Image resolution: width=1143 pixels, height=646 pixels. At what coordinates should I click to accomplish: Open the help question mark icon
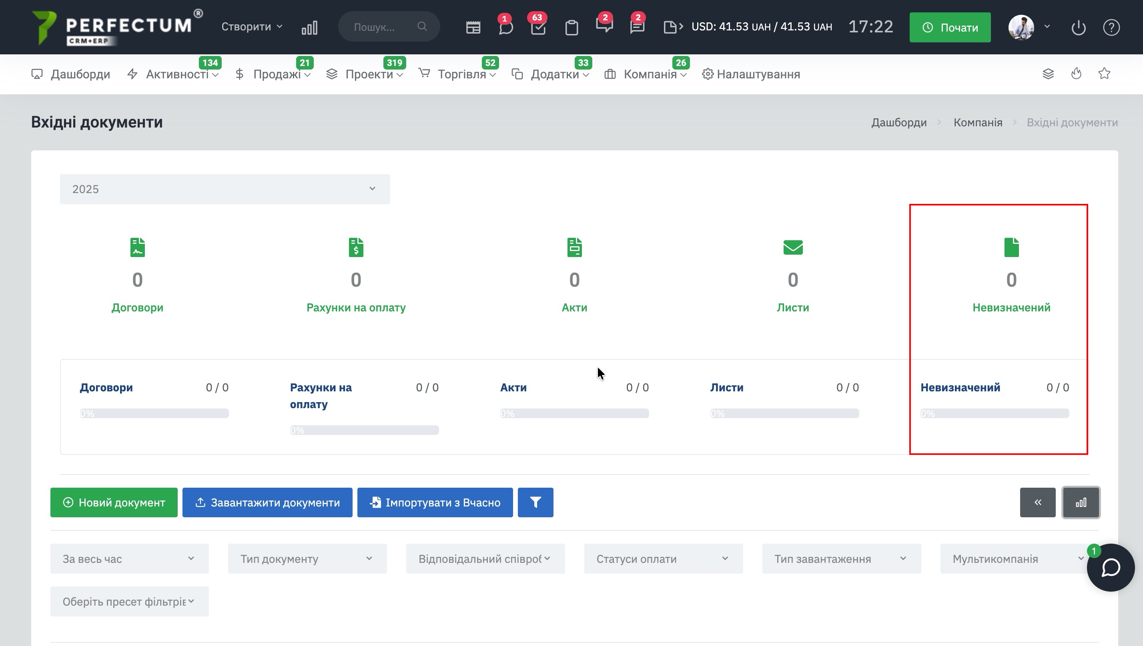(x=1111, y=28)
